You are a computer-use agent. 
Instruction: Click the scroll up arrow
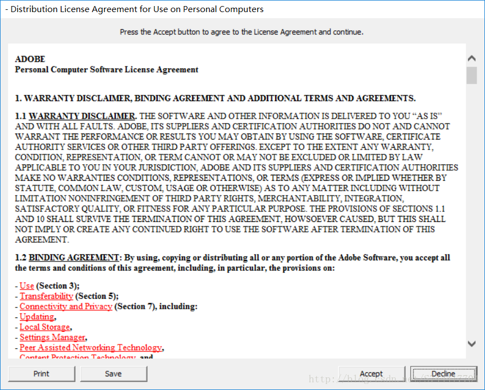coord(471,58)
